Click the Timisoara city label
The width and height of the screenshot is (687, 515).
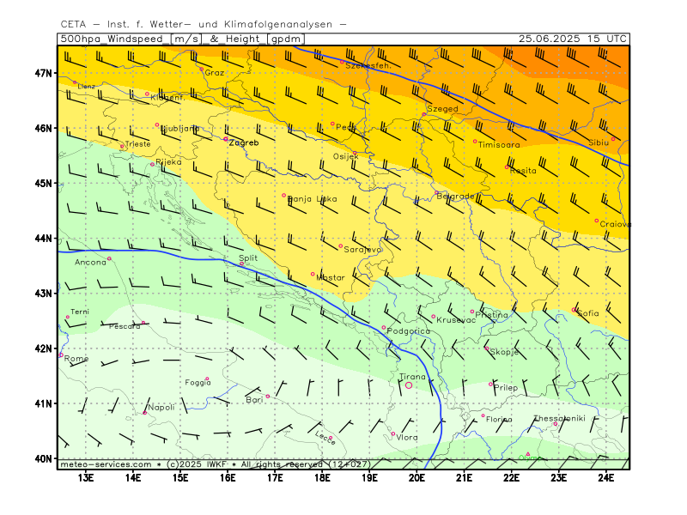click(499, 145)
